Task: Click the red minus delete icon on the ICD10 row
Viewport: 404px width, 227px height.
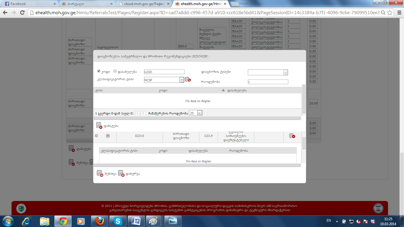Action: pos(292,136)
